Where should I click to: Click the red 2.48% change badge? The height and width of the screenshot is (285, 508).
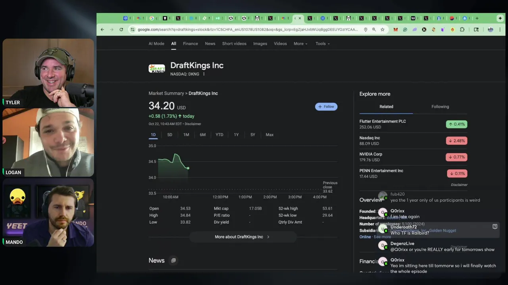coord(456,141)
